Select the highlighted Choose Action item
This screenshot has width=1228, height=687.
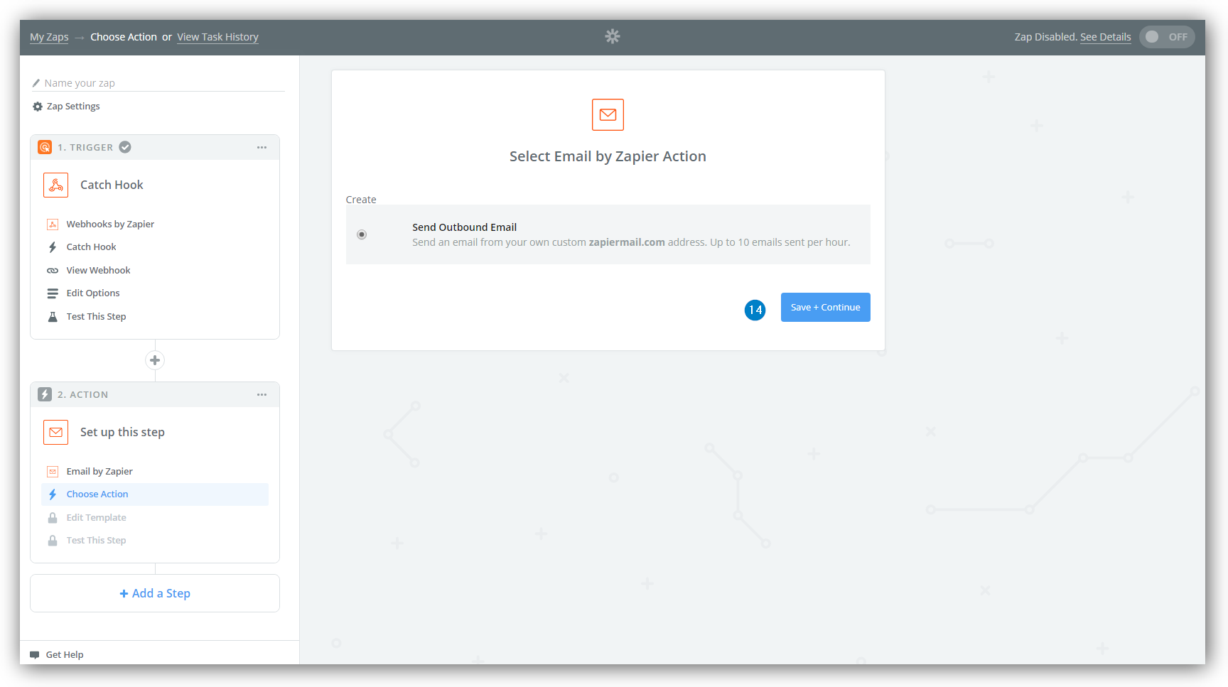click(155, 494)
